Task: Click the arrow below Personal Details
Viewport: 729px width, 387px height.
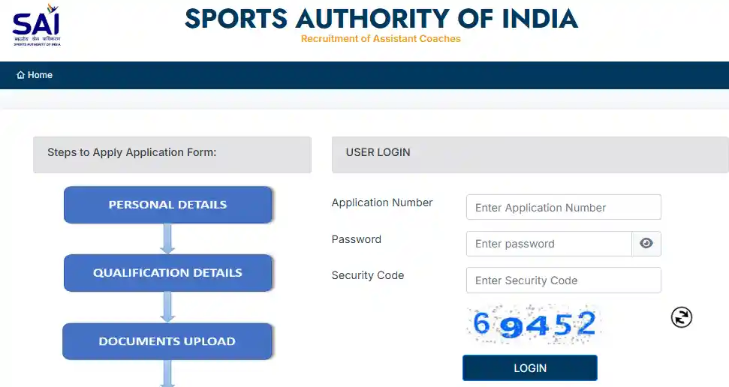Action: tap(168, 238)
